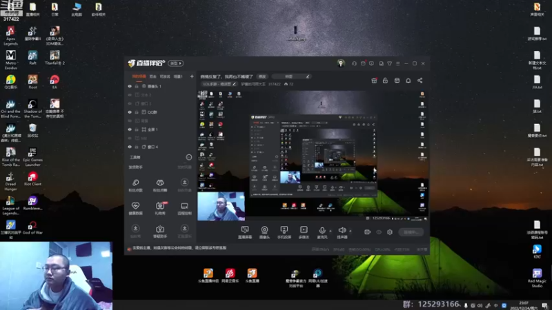552x310 pixels.
Task: Open the notification bell icon
Action: (x=408, y=81)
